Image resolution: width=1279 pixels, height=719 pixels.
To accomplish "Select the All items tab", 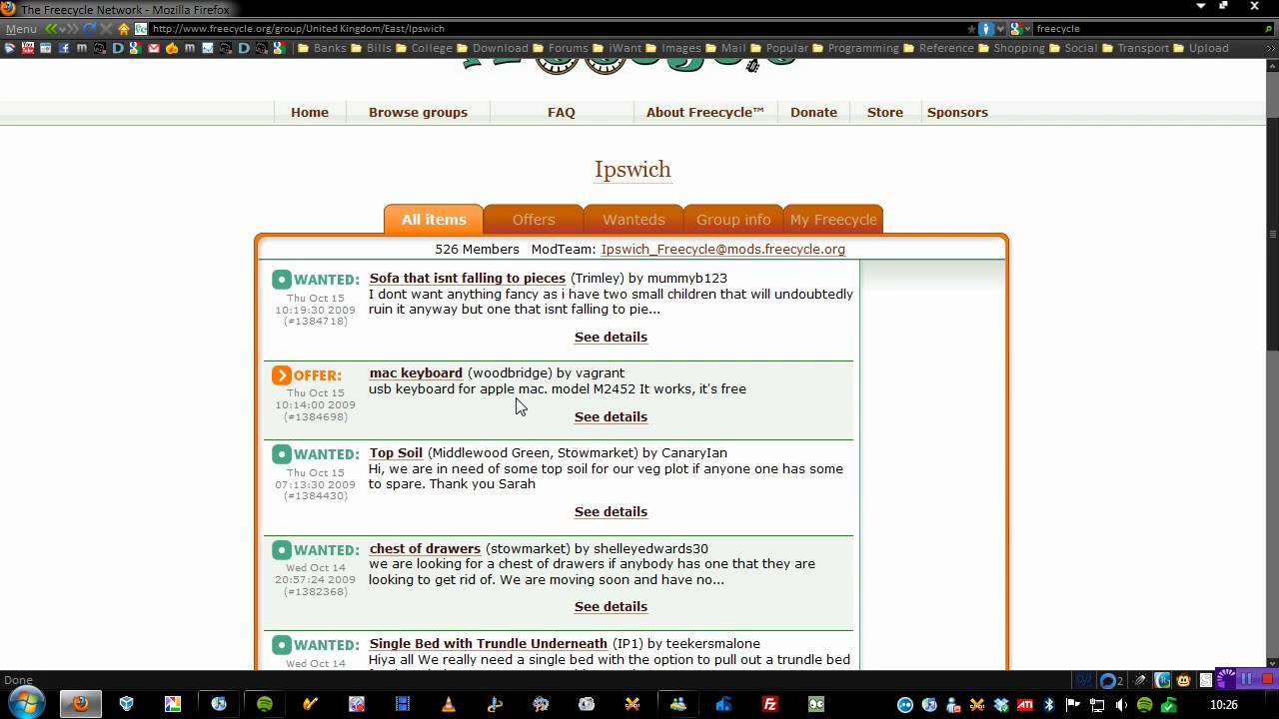I will pyautogui.click(x=434, y=220).
